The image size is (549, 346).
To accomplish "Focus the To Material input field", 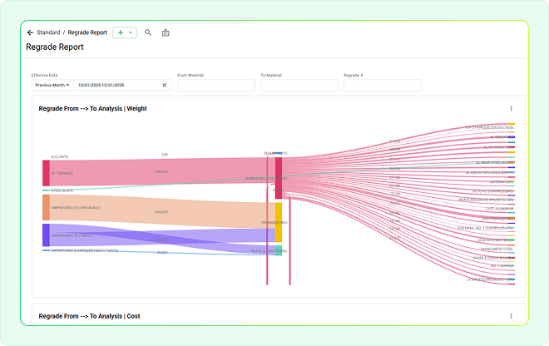I will 299,85.
